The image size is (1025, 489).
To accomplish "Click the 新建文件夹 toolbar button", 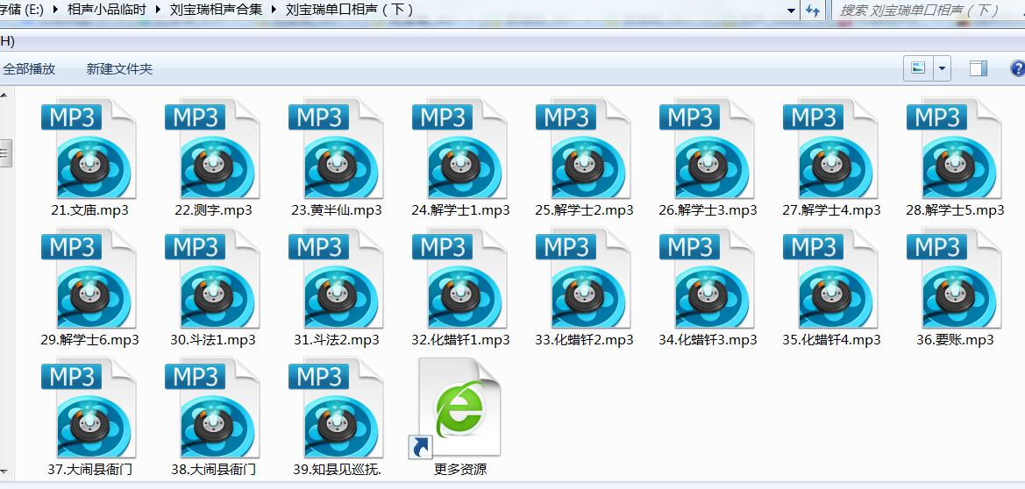I will [119, 69].
